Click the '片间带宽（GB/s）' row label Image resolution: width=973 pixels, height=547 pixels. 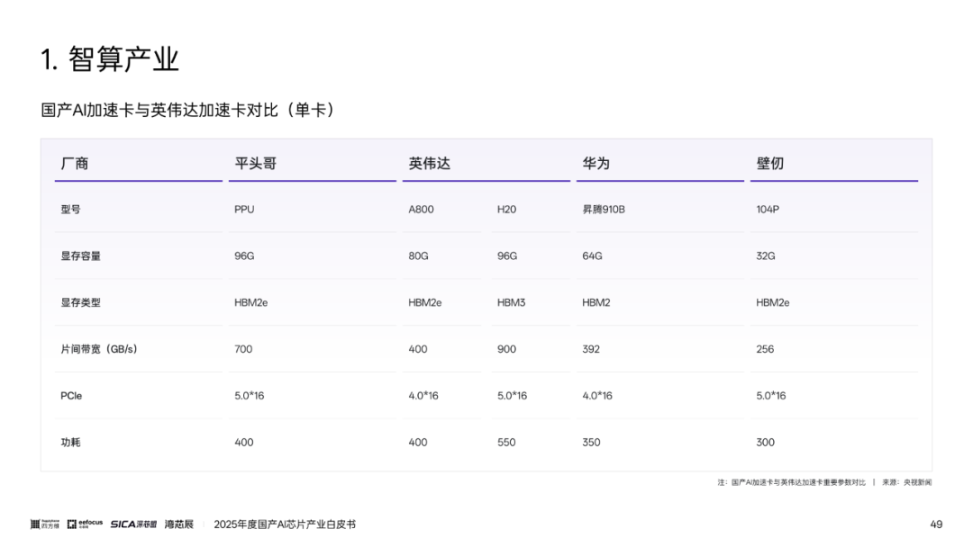pyautogui.click(x=99, y=349)
